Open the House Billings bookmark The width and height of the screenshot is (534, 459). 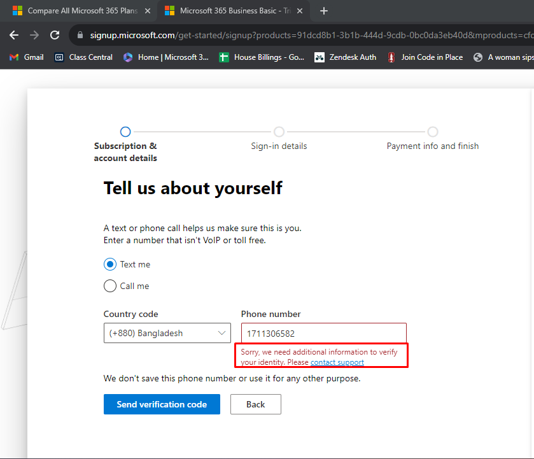click(262, 57)
